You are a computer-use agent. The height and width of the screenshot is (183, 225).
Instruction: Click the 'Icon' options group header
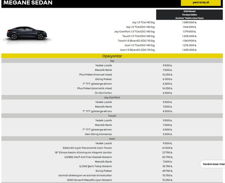pyautogui.click(x=112, y=139)
